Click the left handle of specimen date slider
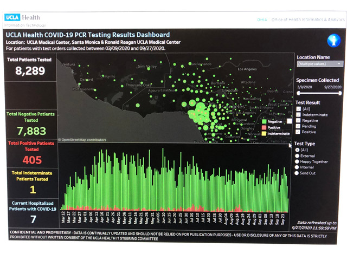This screenshot has height=260, width=347. (x=299, y=93)
